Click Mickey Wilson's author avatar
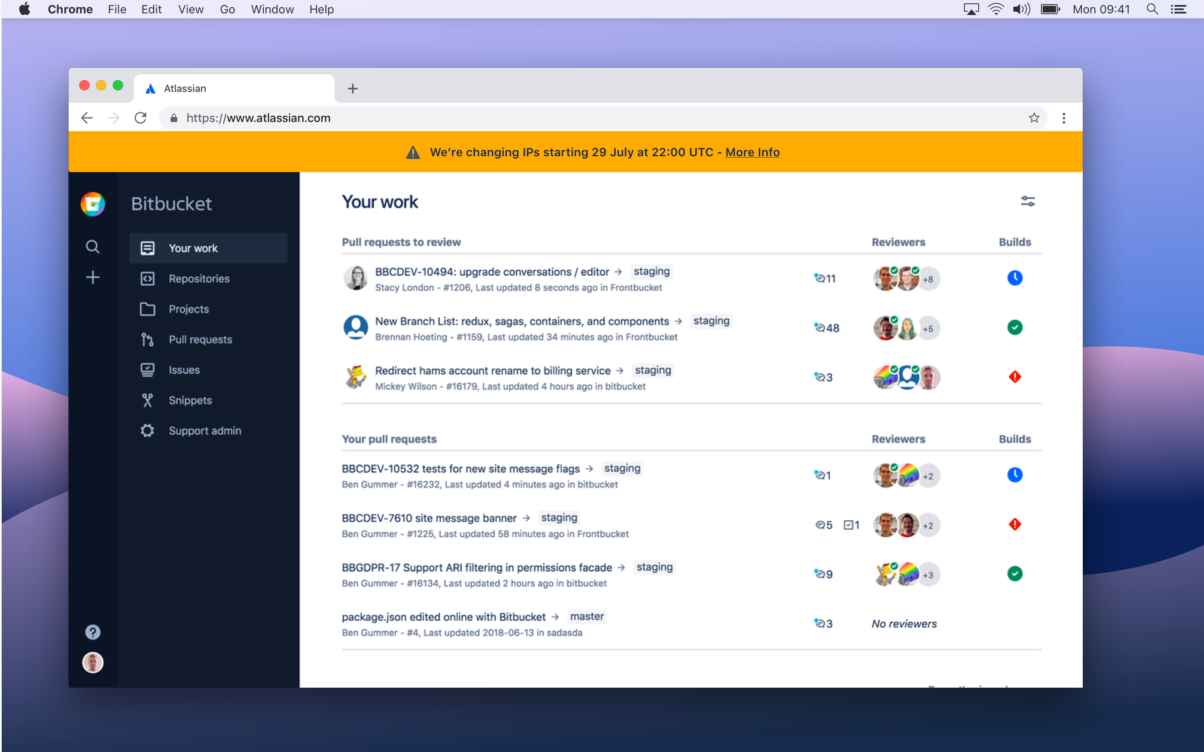Viewport: 1204px width, 752px height. [356, 376]
